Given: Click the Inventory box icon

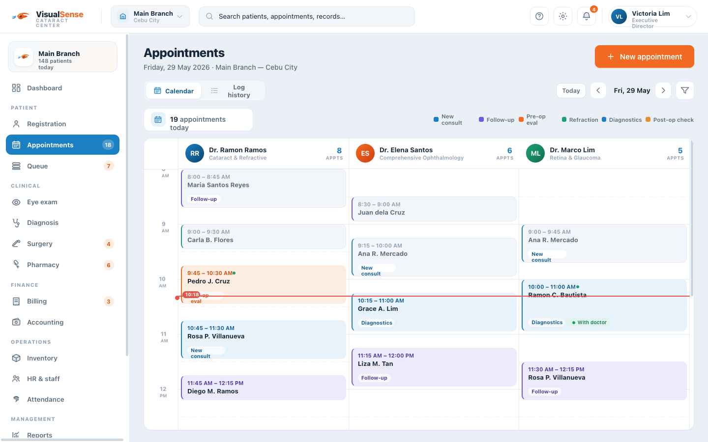Looking at the screenshot, I should coord(16,358).
